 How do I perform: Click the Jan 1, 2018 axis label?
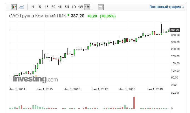click(127, 89)
